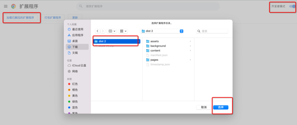Image resolution: width=297 pixels, height=125 pixels.
Task: Open the column view options button
Action: pos(112,31)
